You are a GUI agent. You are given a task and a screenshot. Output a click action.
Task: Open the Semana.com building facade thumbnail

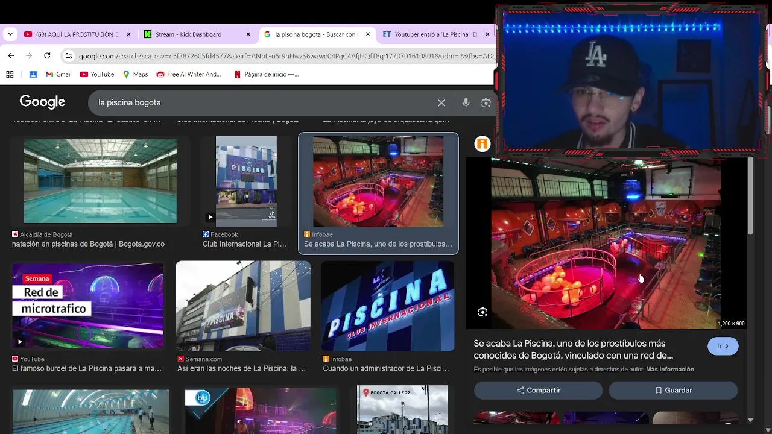(243, 306)
